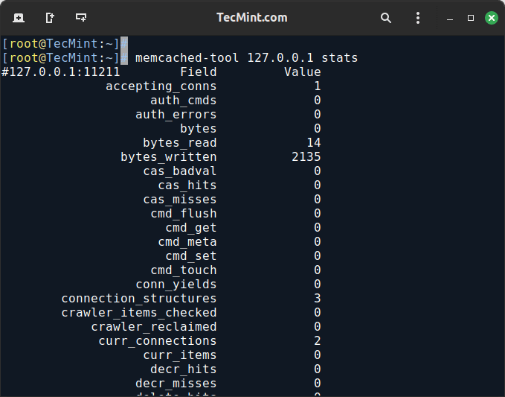Click the curr_connections value 2

point(318,341)
